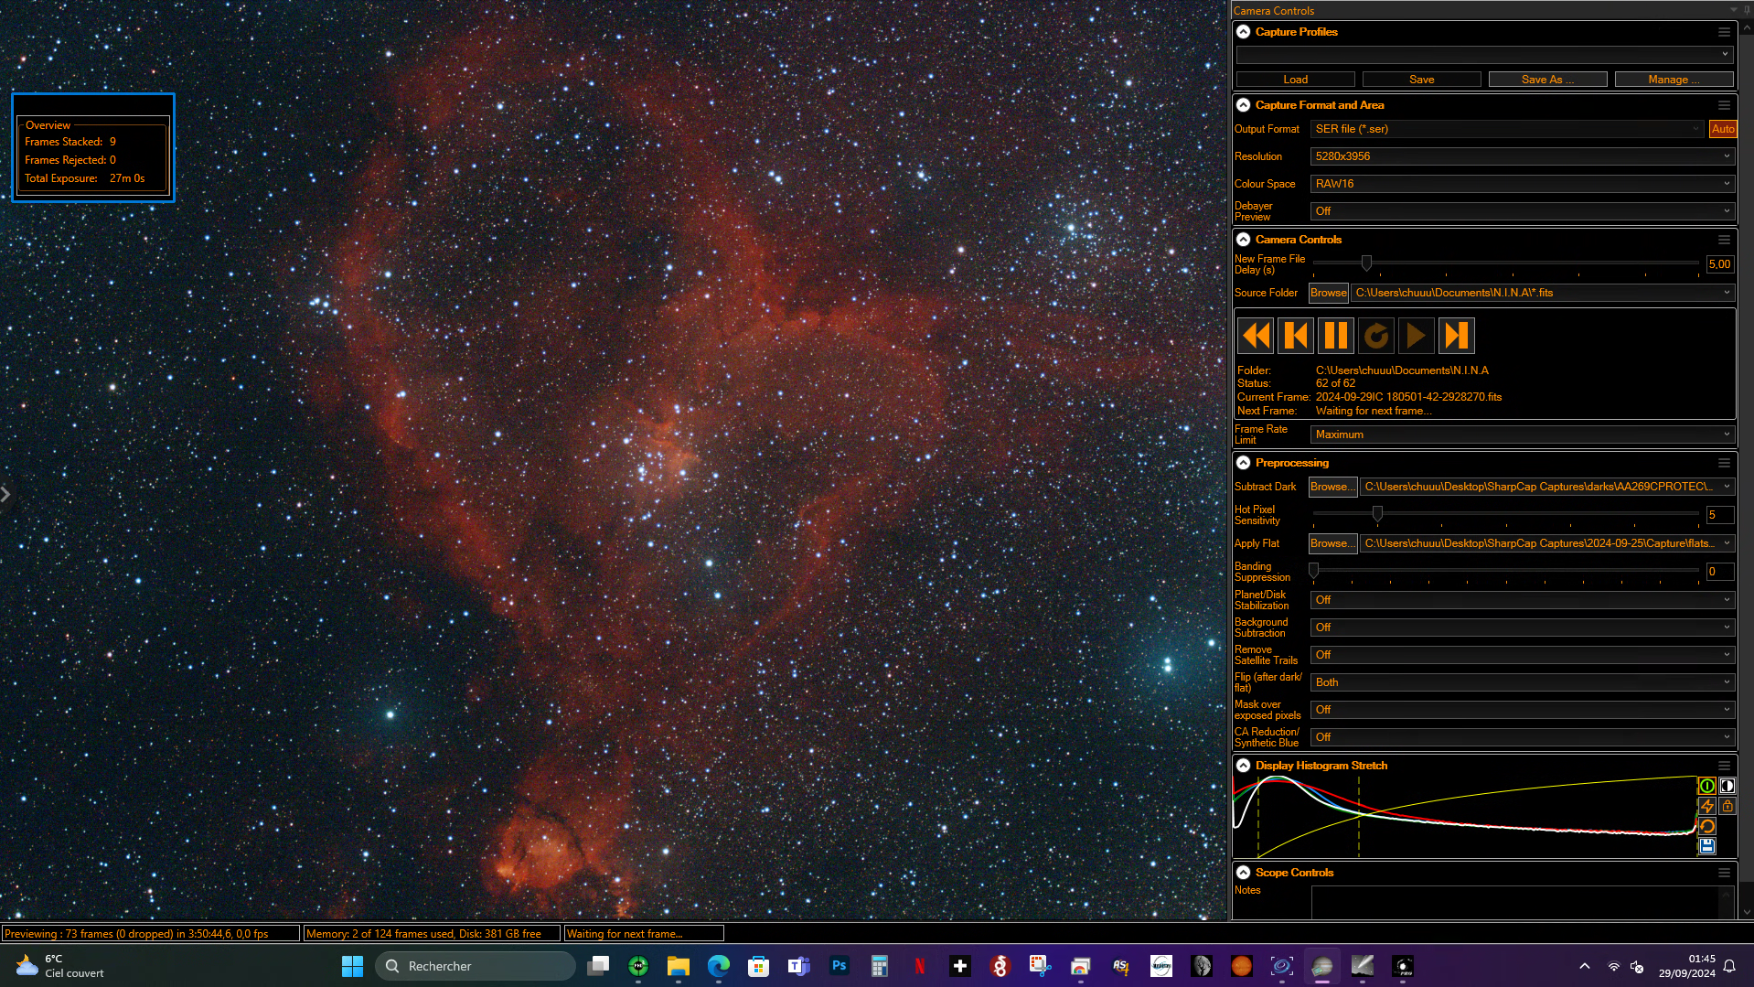
Task: Click the rewind double-arrow playback button
Action: [1256, 336]
